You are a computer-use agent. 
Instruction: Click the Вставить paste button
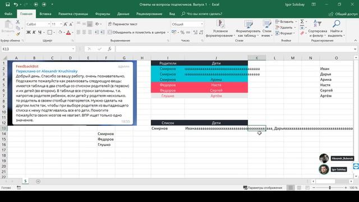[8, 26]
